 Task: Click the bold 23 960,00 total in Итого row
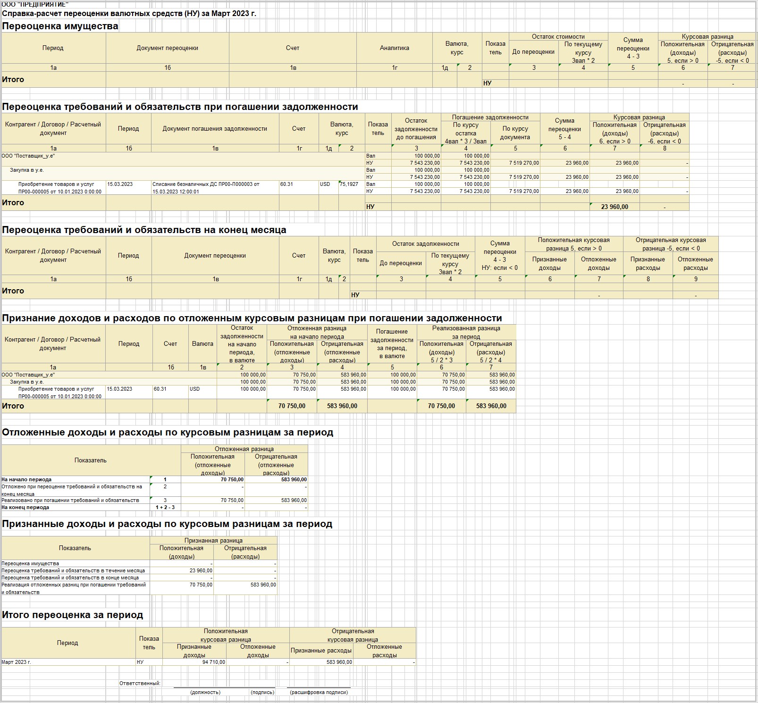pyautogui.click(x=614, y=207)
